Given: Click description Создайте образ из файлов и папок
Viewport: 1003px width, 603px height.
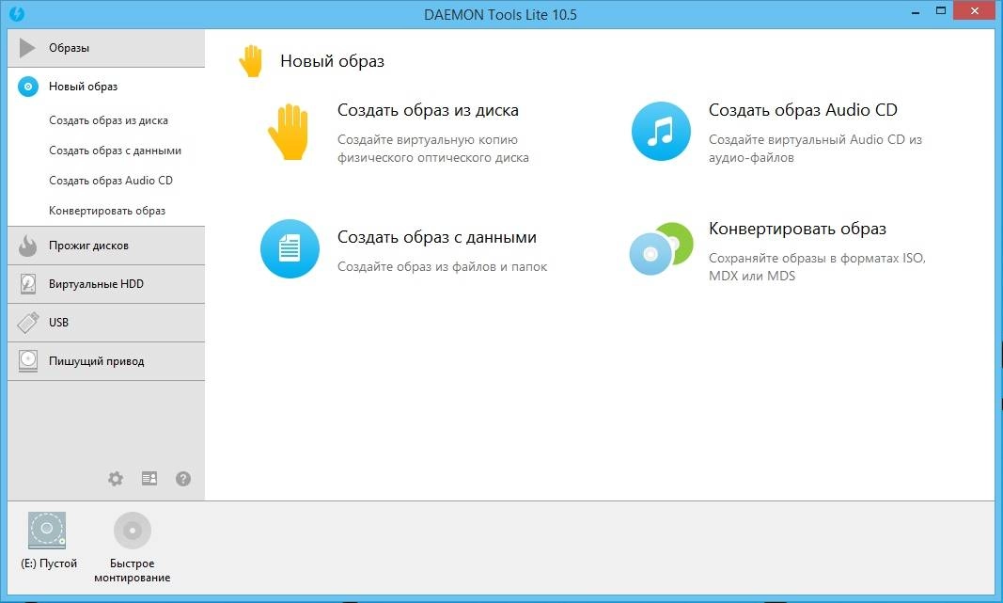Looking at the screenshot, I should [x=442, y=267].
